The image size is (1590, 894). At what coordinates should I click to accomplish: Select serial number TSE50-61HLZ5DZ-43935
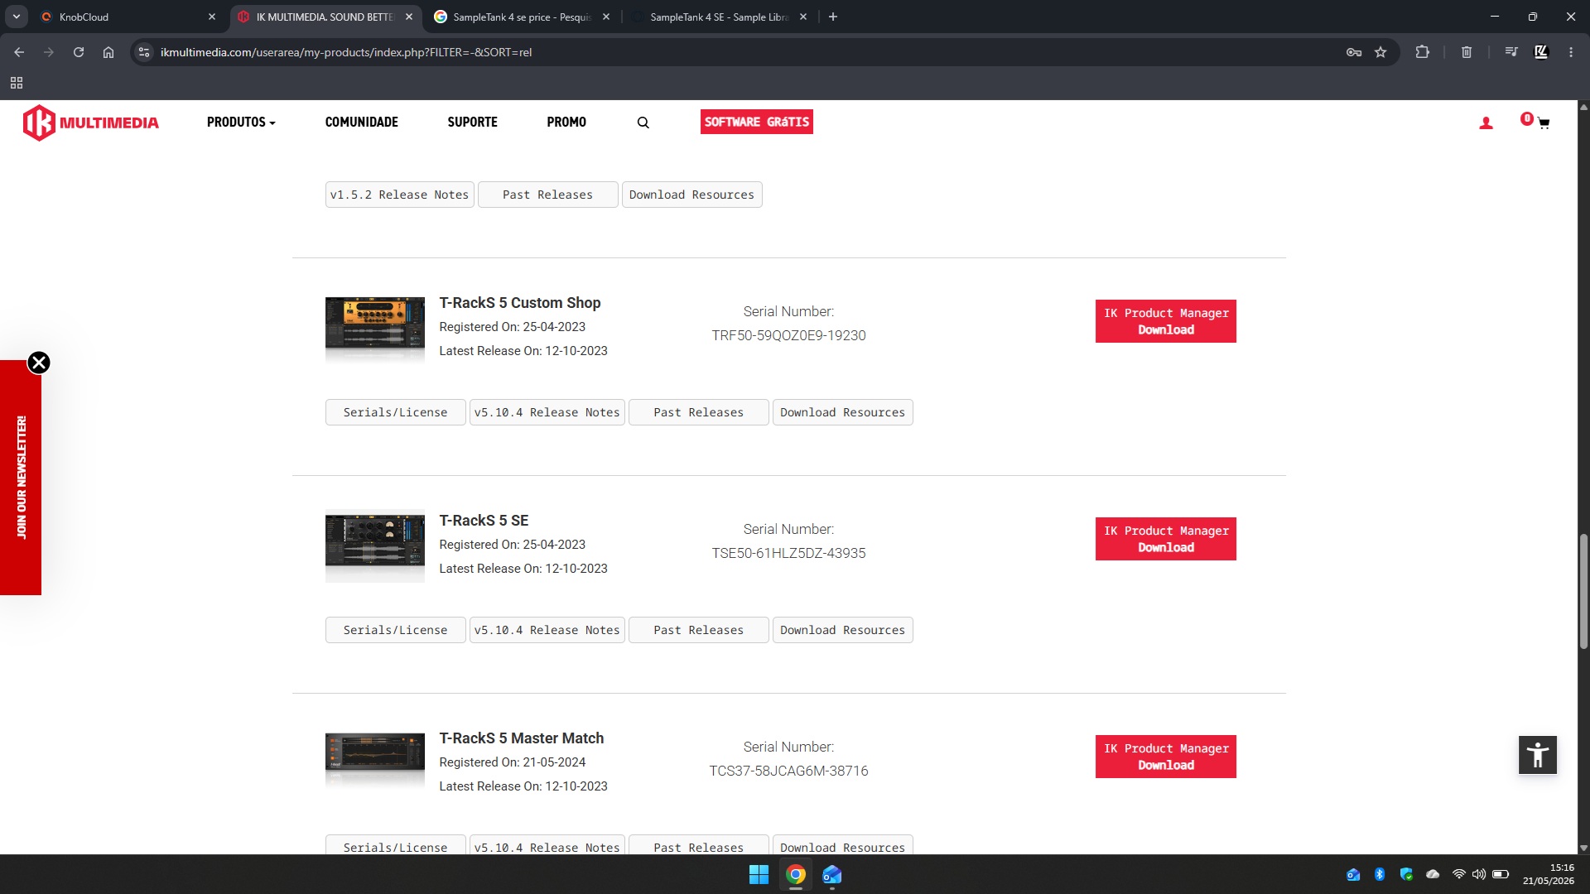click(788, 553)
